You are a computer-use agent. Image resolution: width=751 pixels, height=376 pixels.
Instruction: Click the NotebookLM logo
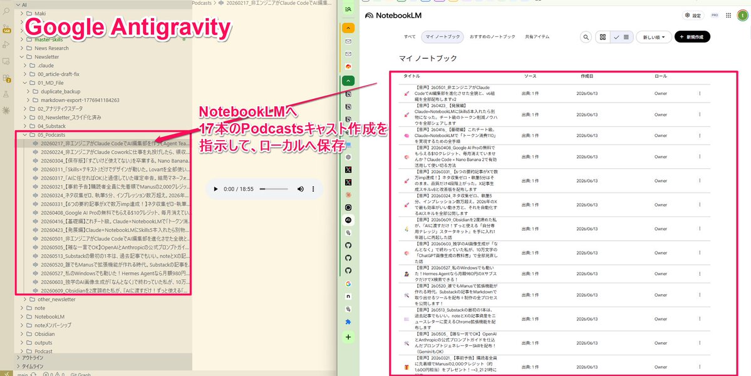pos(393,15)
